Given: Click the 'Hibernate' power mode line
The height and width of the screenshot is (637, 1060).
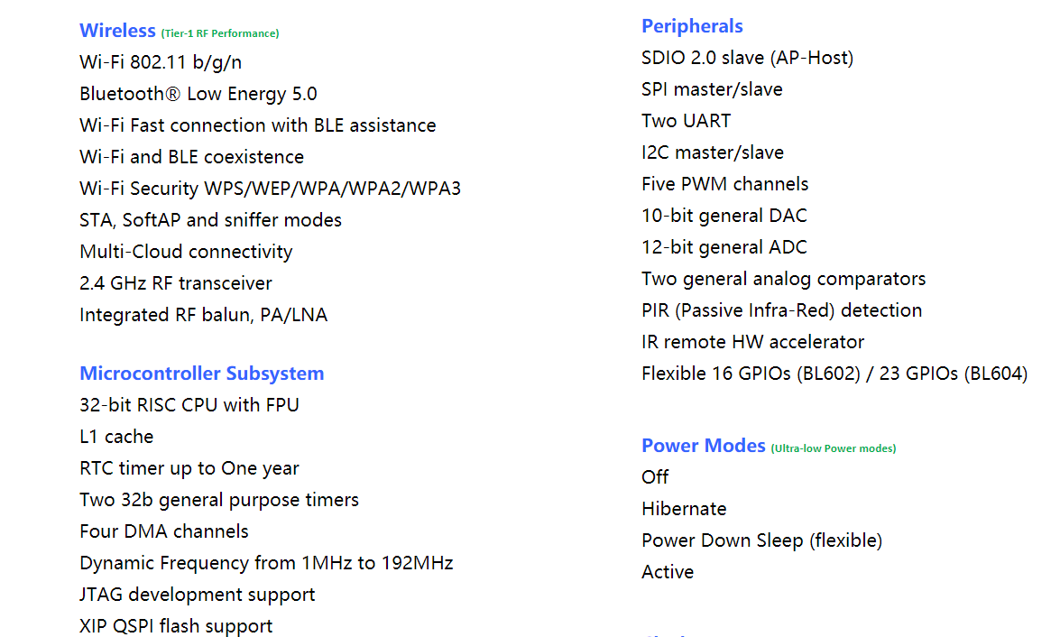Looking at the screenshot, I should (x=684, y=509).
